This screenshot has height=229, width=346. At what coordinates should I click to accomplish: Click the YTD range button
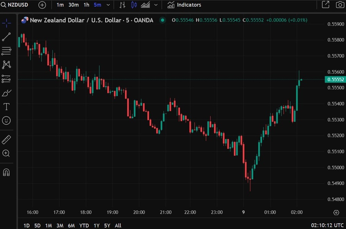click(x=84, y=226)
